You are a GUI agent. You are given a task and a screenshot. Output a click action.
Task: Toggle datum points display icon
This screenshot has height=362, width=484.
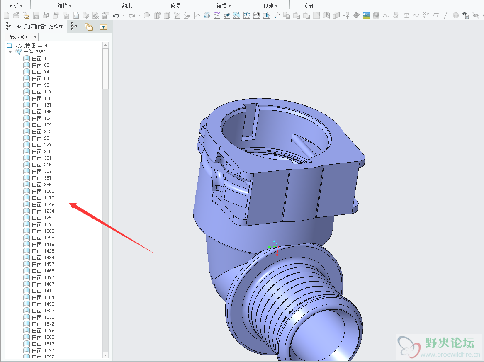point(426,15)
